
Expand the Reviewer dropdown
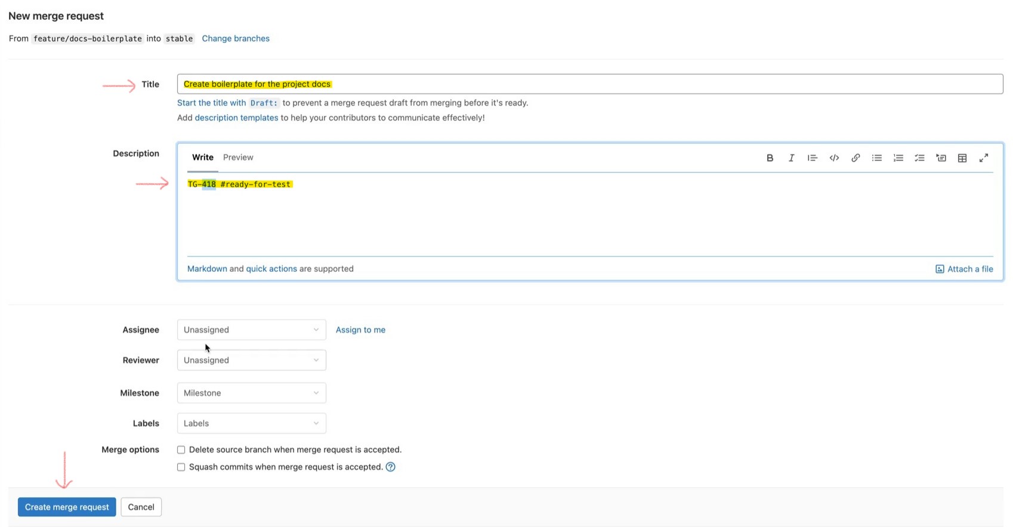[x=251, y=360]
